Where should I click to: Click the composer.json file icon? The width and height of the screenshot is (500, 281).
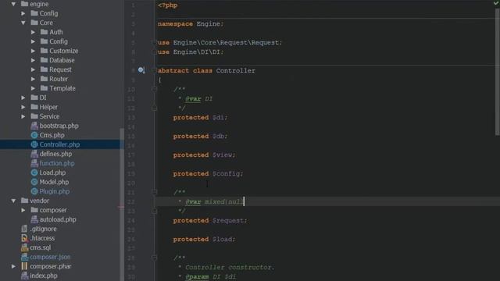coord(24,257)
